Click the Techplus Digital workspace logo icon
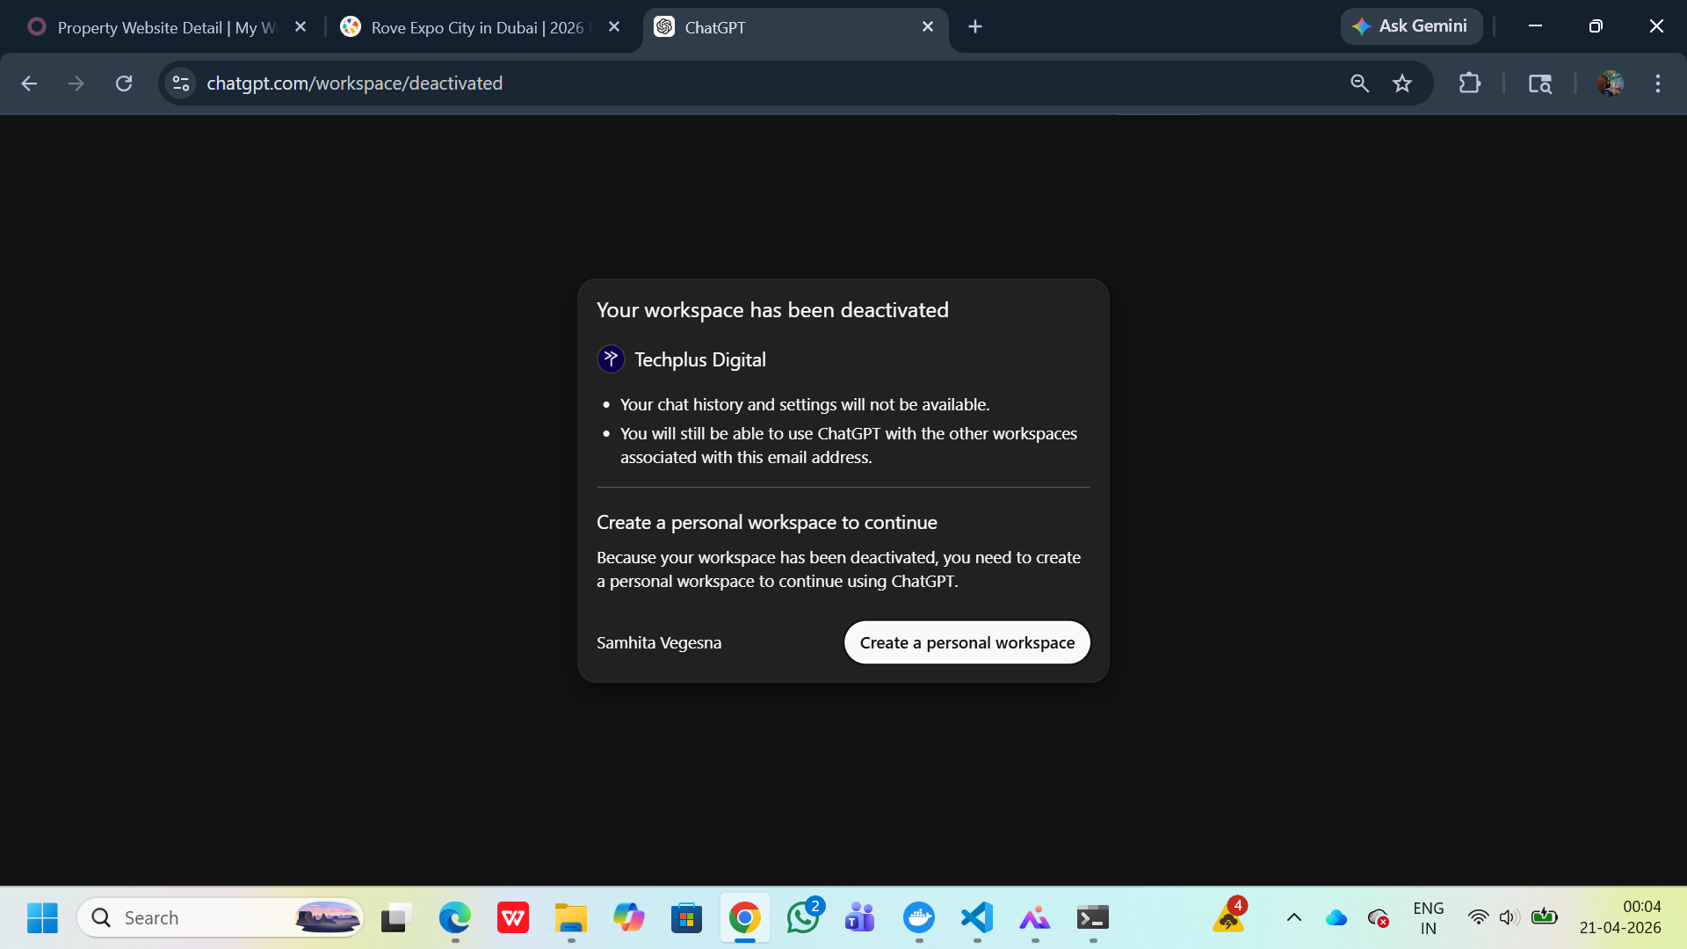 tap(611, 359)
